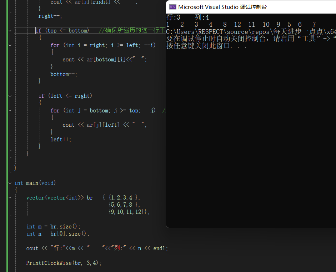
Task: Click the debug console window icon
Action: click(x=173, y=7)
